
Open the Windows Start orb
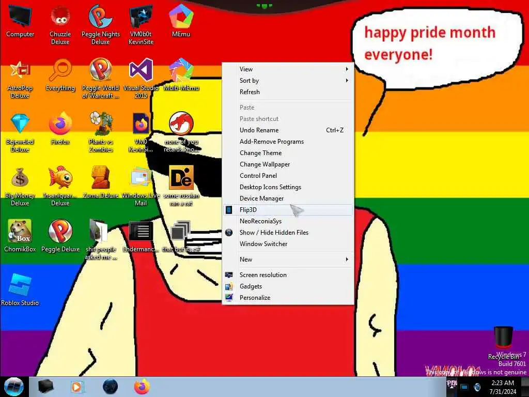tap(14, 387)
